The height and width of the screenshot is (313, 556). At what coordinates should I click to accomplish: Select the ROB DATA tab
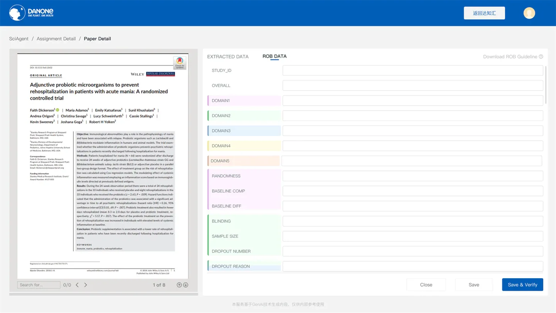275,56
